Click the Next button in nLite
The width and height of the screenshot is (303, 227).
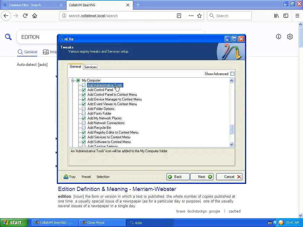point(202,177)
